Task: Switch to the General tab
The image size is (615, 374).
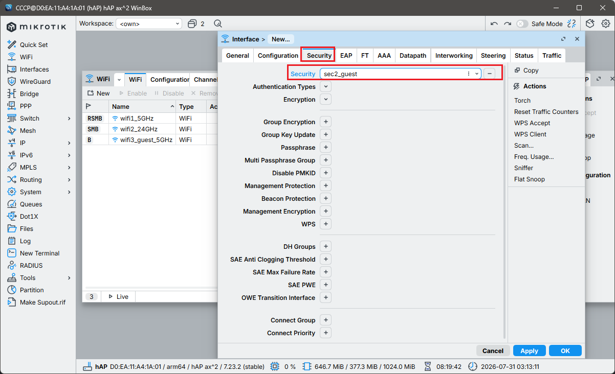Action: (x=237, y=56)
